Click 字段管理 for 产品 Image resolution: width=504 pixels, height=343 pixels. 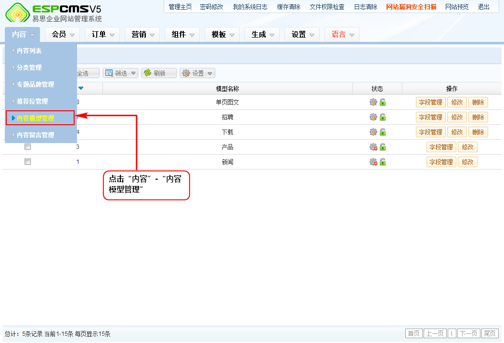pyautogui.click(x=441, y=147)
